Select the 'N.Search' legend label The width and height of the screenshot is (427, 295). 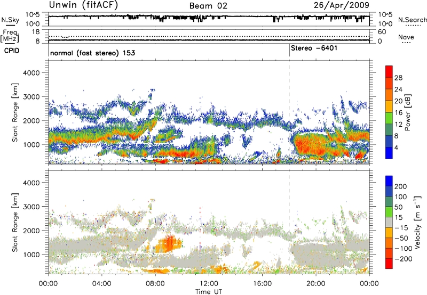413,20
